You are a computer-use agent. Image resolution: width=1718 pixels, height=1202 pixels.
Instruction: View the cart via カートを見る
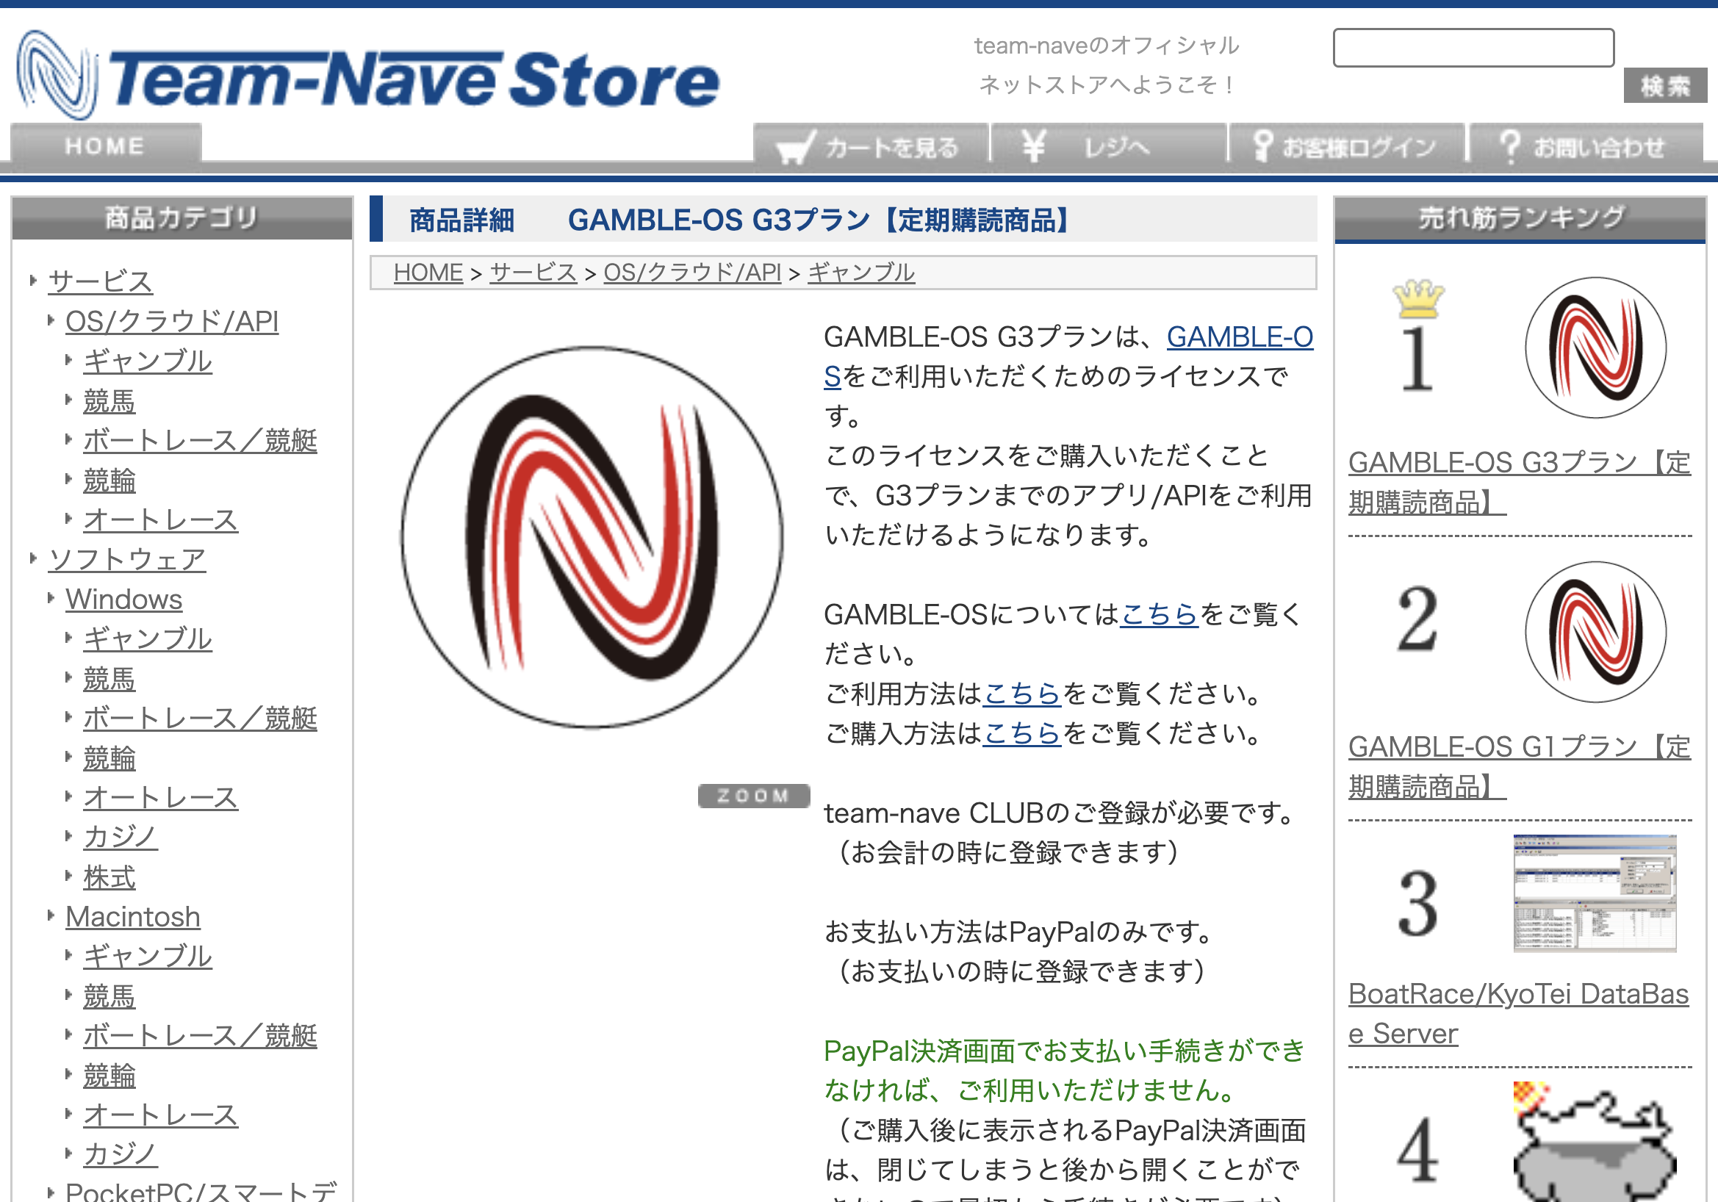click(x=870, y=148)
